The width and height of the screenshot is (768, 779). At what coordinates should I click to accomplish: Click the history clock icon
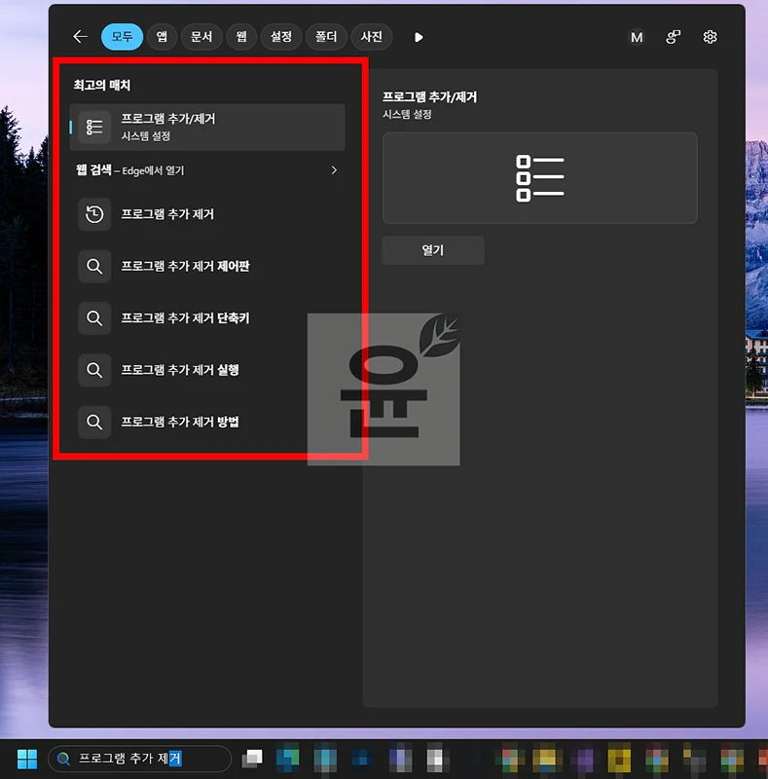pyautogui.click(x=94, y=214)
